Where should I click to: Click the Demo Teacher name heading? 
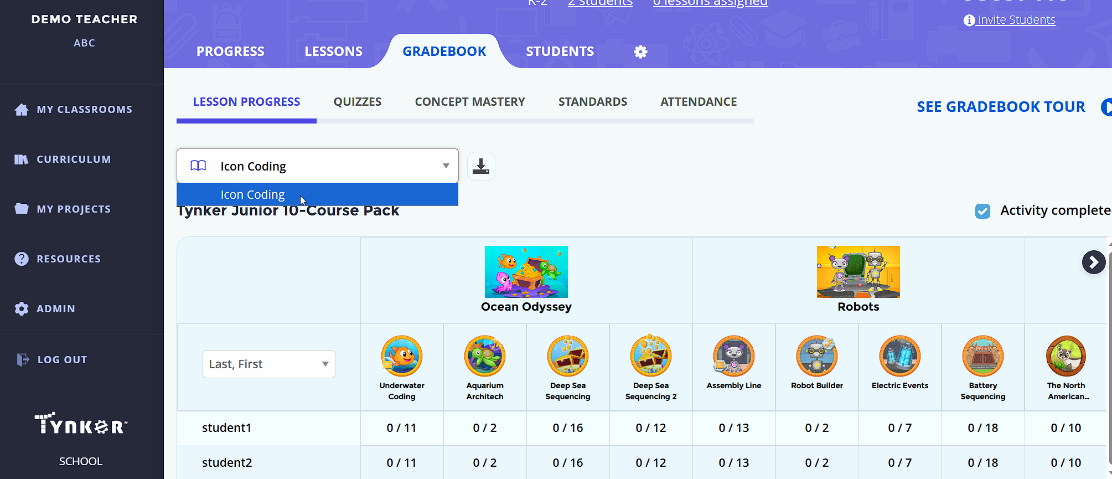point(85,19)
